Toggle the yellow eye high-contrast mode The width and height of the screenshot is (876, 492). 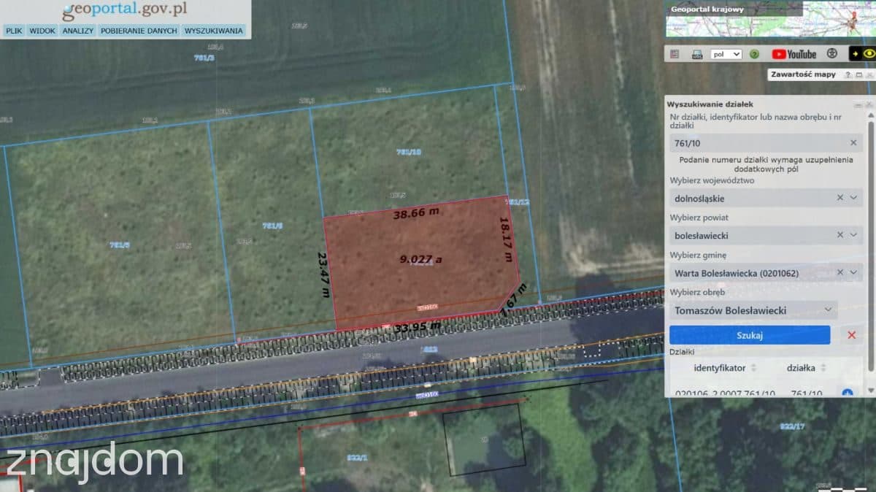click(x=869, y=54)
